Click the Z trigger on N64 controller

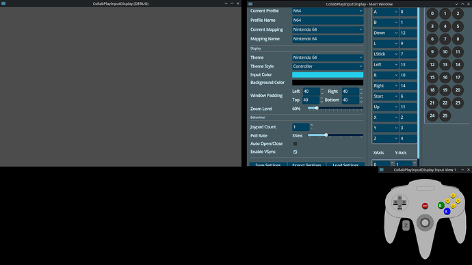406,225
